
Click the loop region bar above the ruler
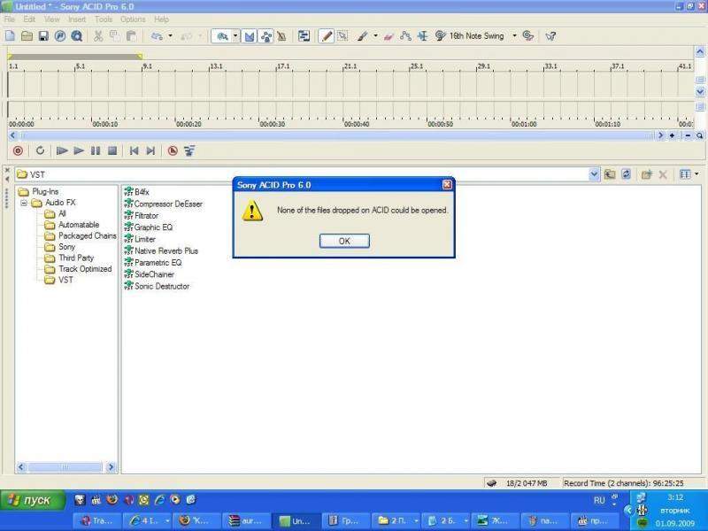[75, 57]
